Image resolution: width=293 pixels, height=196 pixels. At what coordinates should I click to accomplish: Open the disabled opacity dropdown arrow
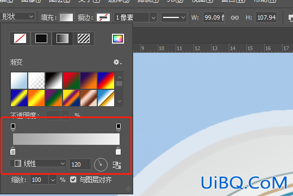click(x=65, y=115)
